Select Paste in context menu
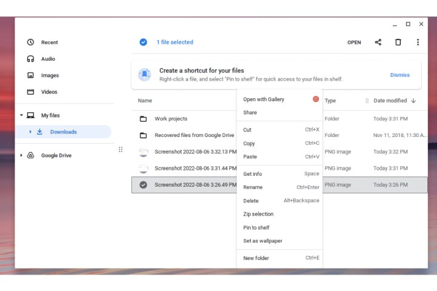This screenshot has width=437, height=291. point(280,157)
